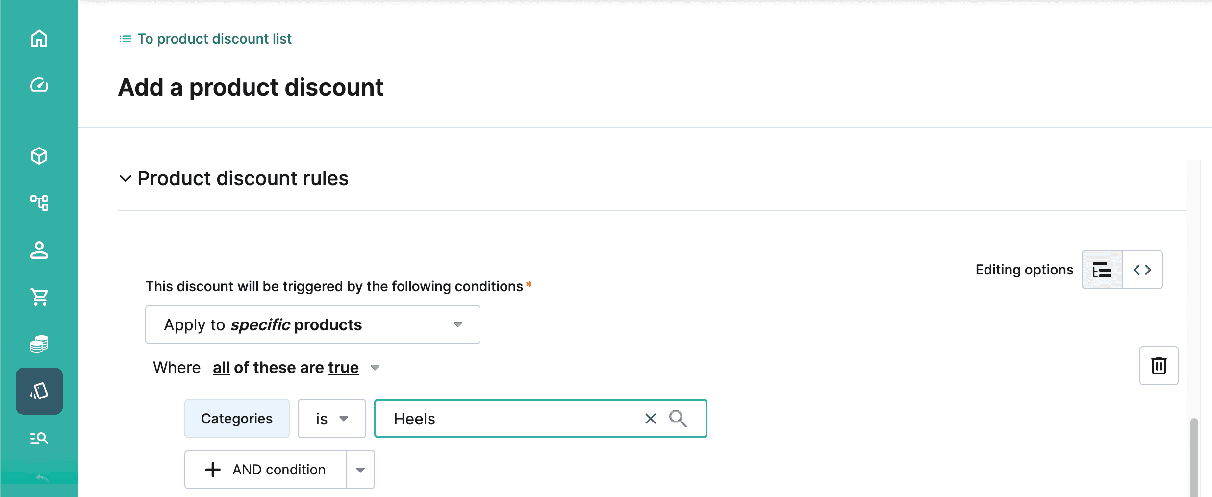Open the Dashboard gauge icon

click(39, 85)
